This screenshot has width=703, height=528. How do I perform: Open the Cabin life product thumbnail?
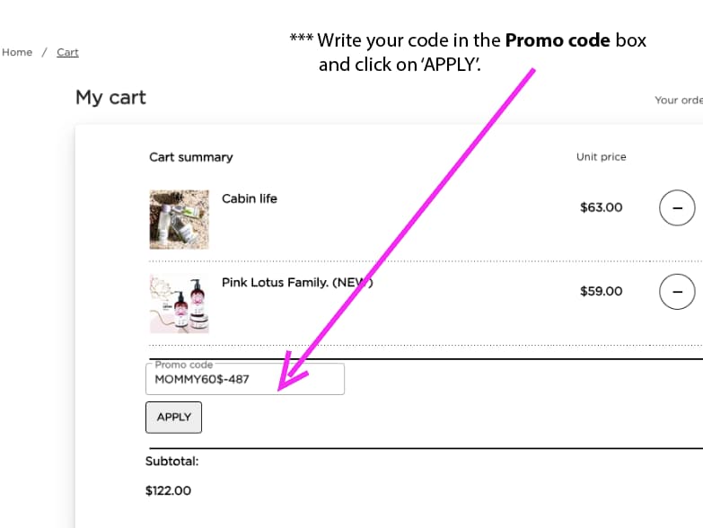(x=179, y=218)
